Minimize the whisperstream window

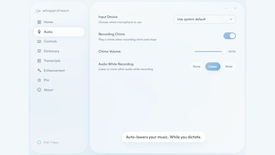(x=227, y=8)
